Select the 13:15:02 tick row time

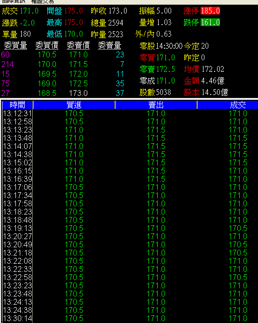[x=17, y=162]
